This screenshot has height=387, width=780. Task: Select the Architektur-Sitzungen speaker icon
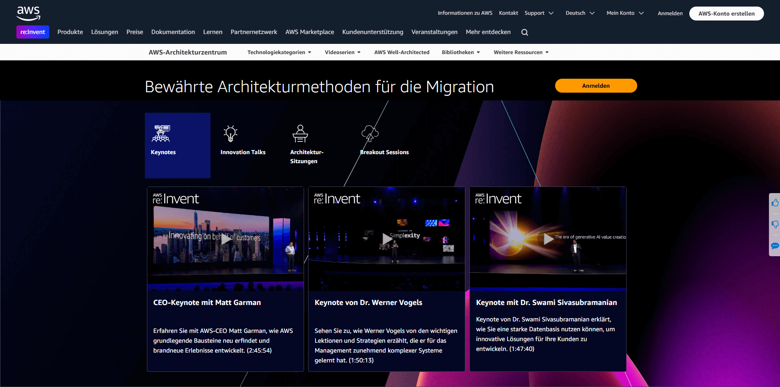(300, 134)
